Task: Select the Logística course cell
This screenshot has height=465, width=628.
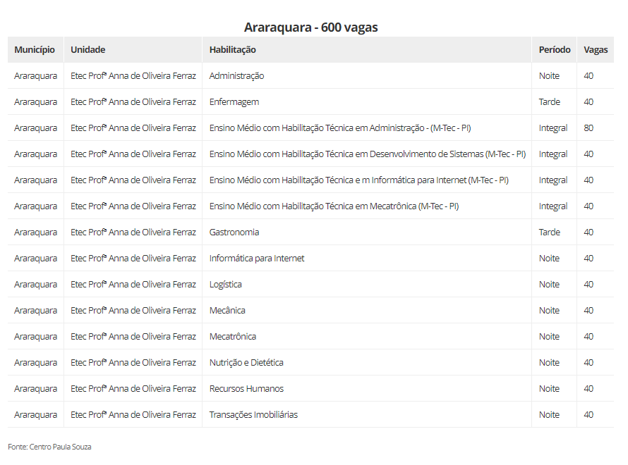Action: (x=226, y=285)
